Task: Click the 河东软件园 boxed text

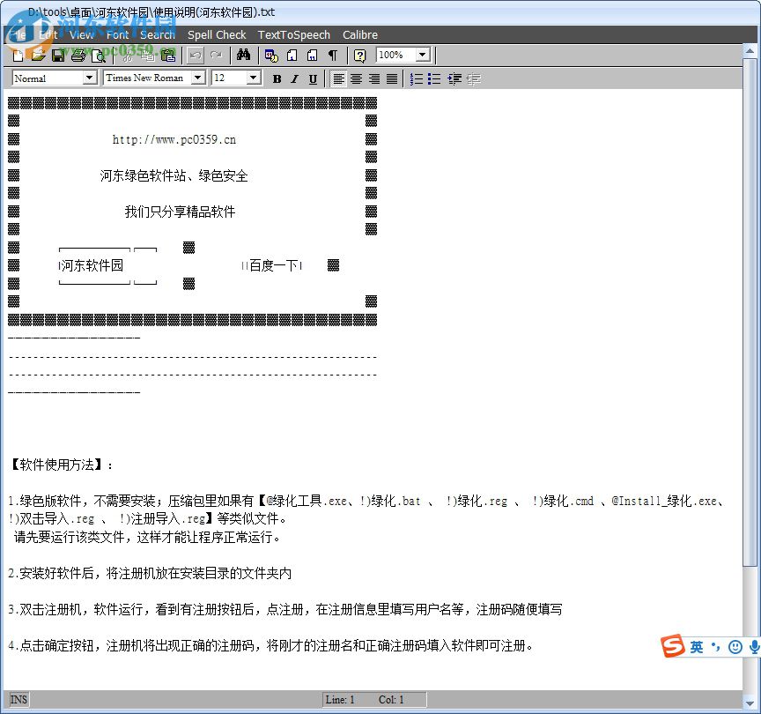Action: [x=92, y=265]
